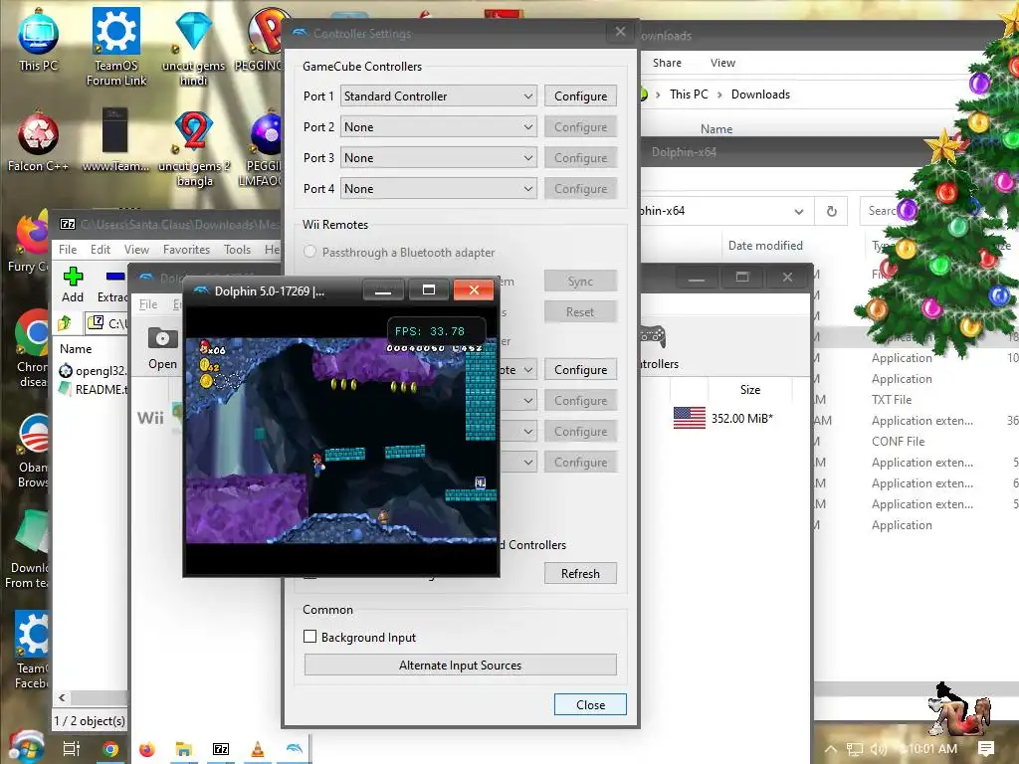Screen dimensions: 1019x764
Task: Click the Windows Start button
Action: coord(26,747)
